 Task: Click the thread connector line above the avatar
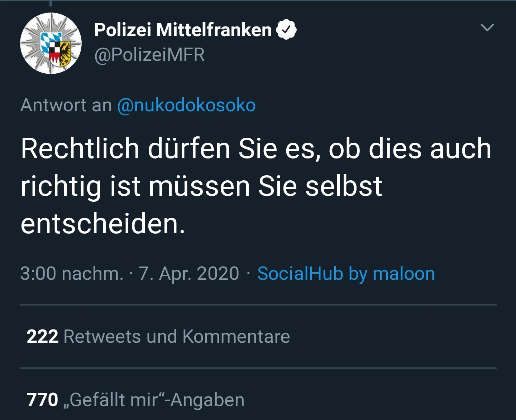51,4
